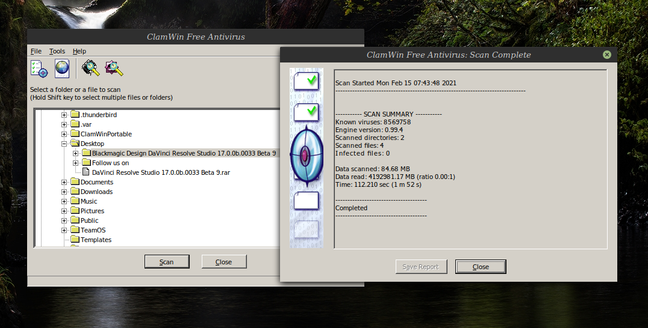
Task: Select the Public folder
Action: click(89, 220)
